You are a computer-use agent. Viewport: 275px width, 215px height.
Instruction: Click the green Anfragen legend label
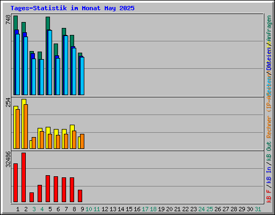[269, 28]
